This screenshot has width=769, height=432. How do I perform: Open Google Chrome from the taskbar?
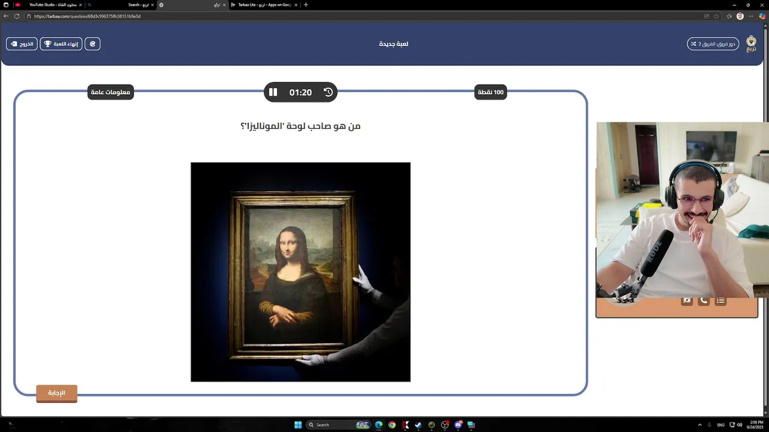click(x=392, y=425)
